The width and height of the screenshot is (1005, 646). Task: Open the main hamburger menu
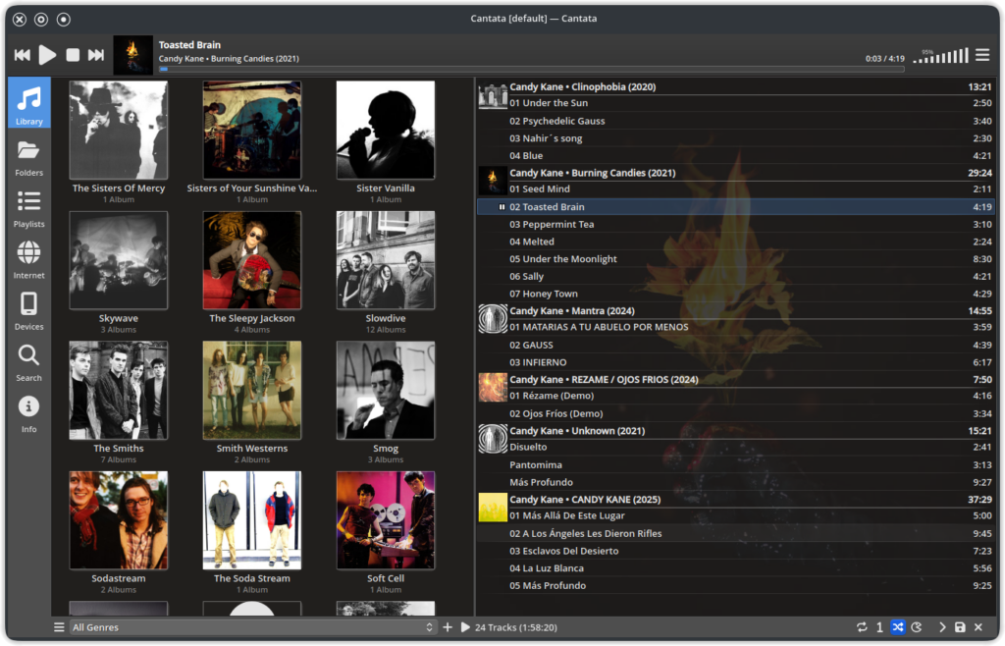pos(982,55)
